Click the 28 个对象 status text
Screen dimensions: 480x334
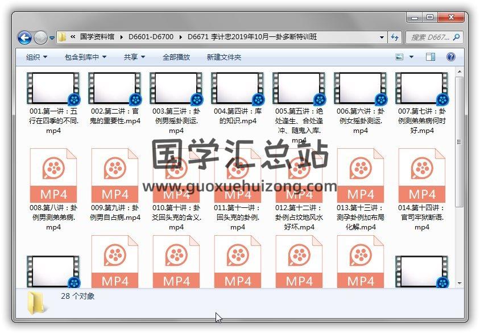coord(78,296)
